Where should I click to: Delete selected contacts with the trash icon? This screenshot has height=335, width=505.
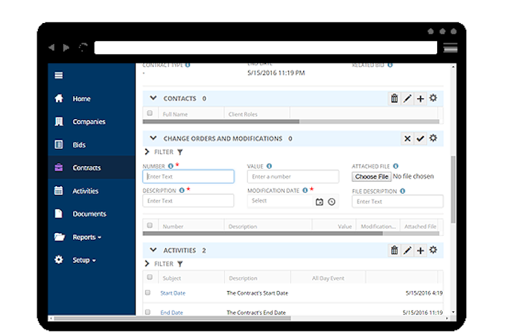[395, 98]
